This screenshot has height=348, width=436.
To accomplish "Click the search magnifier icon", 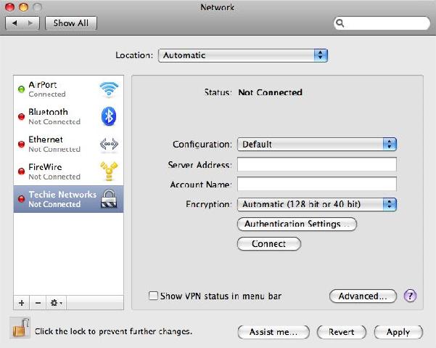I will point(340,23).
